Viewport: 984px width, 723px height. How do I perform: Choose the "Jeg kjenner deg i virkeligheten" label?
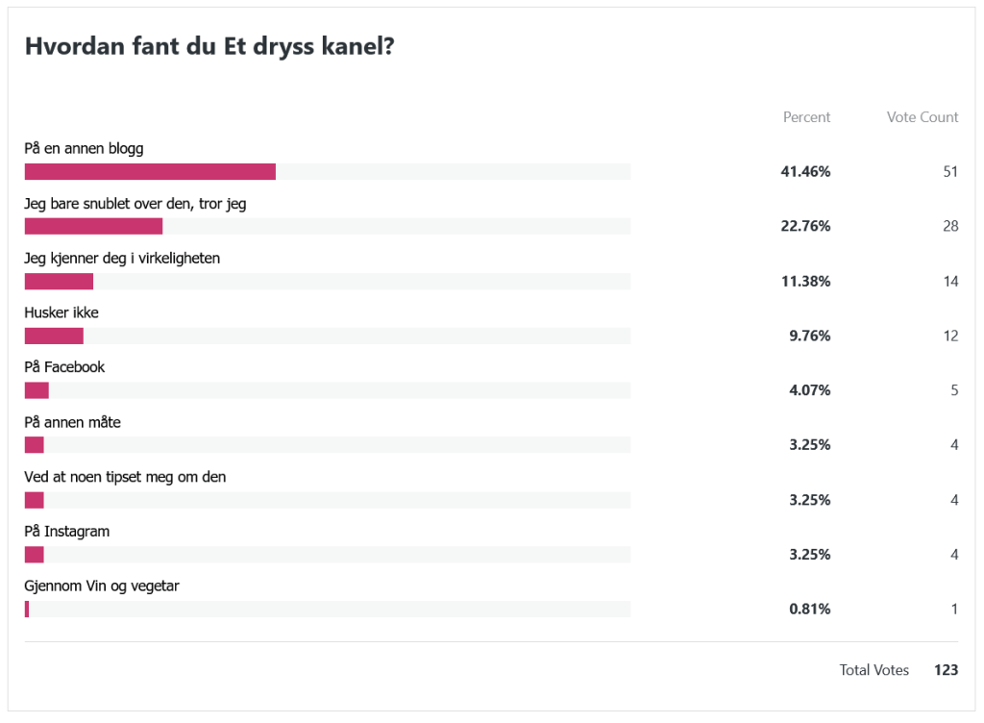(x=122, y=259)
